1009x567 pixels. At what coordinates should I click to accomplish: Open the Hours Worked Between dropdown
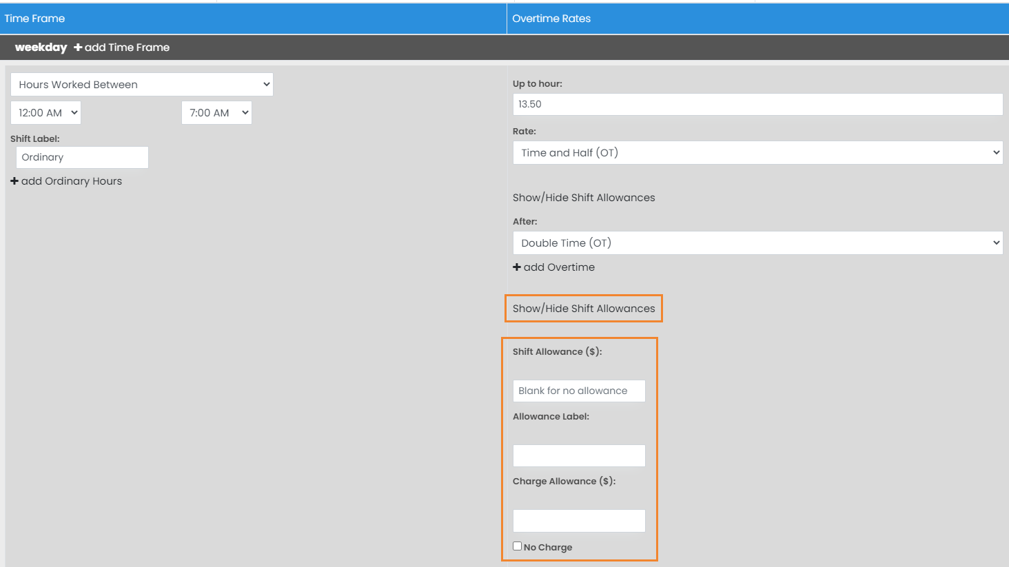[142, 85]
